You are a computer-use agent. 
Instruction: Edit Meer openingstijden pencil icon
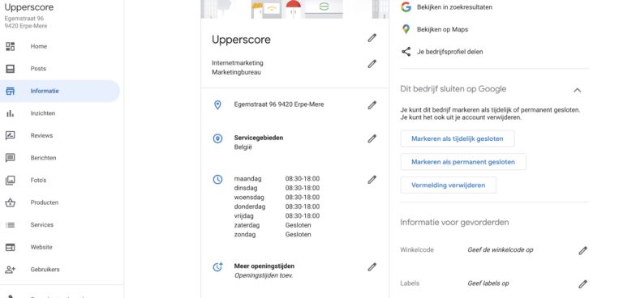click(x=372, y=267)
